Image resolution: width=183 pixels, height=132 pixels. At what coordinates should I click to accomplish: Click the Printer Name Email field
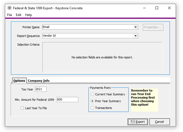[x=87, y=27]
